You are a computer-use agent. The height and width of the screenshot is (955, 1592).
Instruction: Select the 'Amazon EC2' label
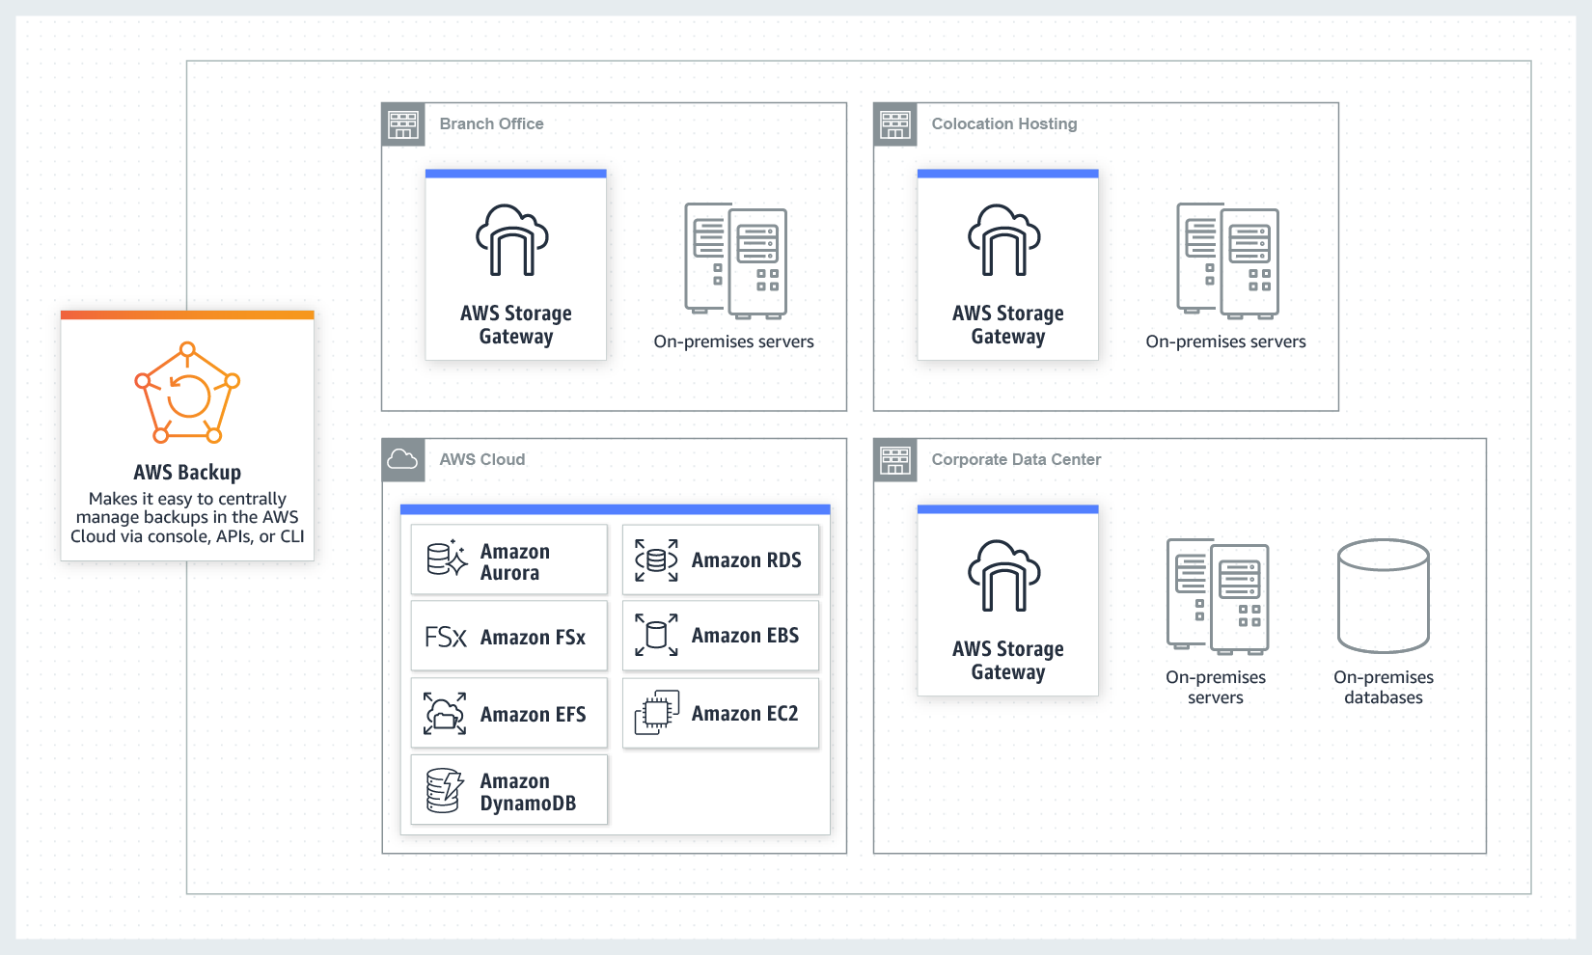[x=745, y=714]
